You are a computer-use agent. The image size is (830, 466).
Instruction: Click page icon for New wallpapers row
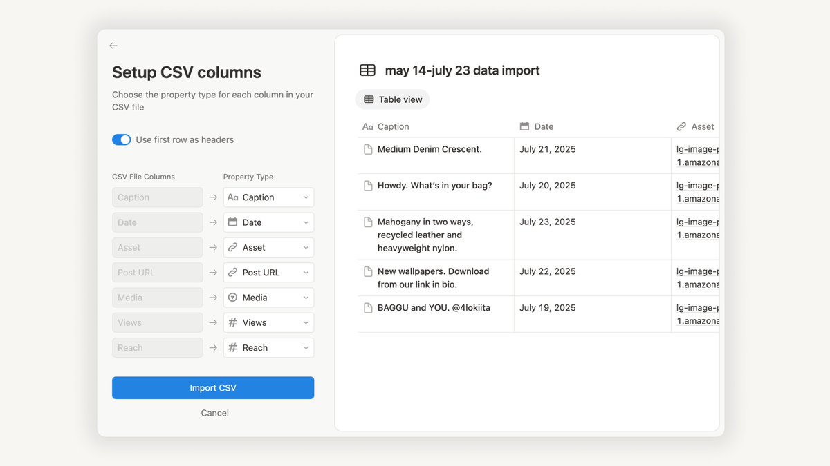(369, 272)
